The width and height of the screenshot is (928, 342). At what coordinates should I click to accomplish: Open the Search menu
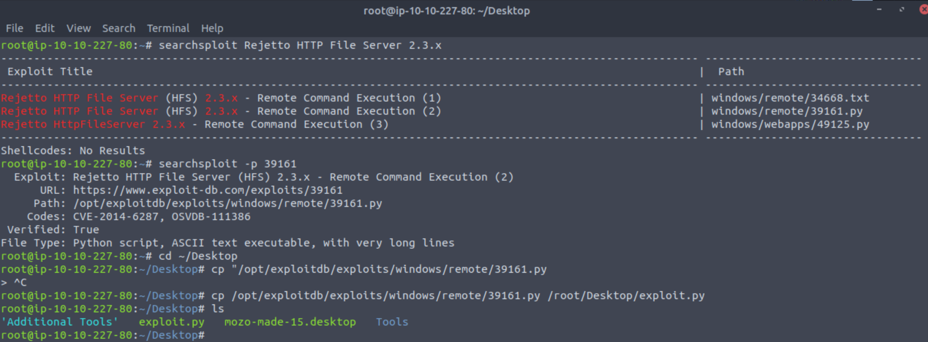[118, 28]
